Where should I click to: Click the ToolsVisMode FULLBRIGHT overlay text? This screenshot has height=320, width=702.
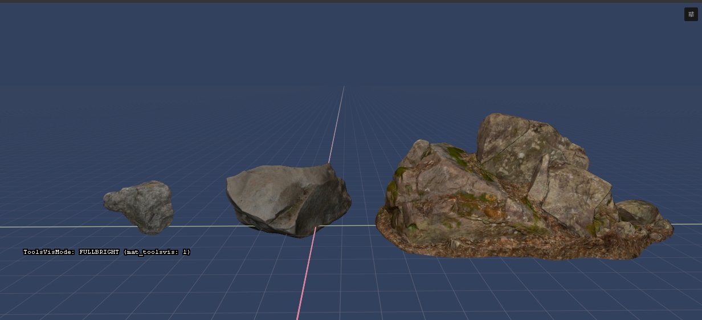[107, 252]
